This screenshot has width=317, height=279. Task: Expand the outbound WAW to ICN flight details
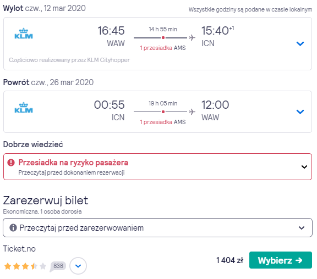(300, 43)
